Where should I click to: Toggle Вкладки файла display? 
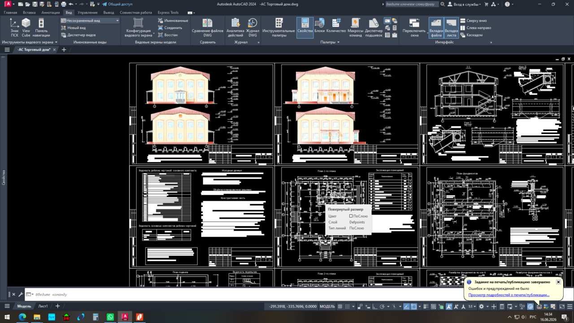click(436, 28)
